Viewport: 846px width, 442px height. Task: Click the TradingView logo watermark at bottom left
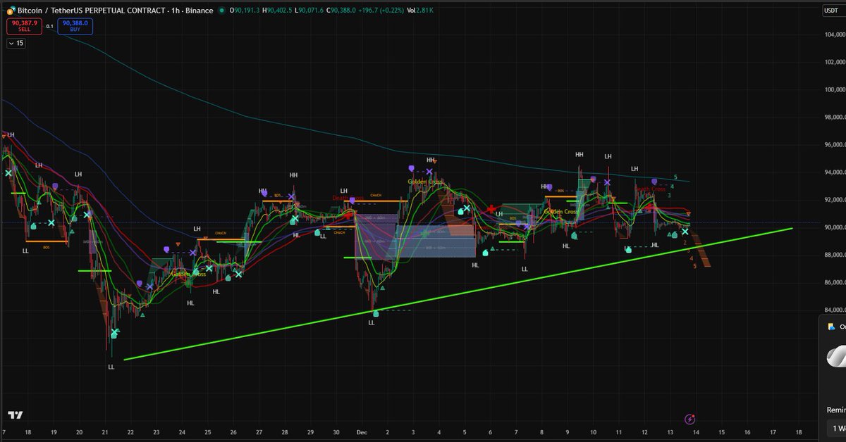15,415
